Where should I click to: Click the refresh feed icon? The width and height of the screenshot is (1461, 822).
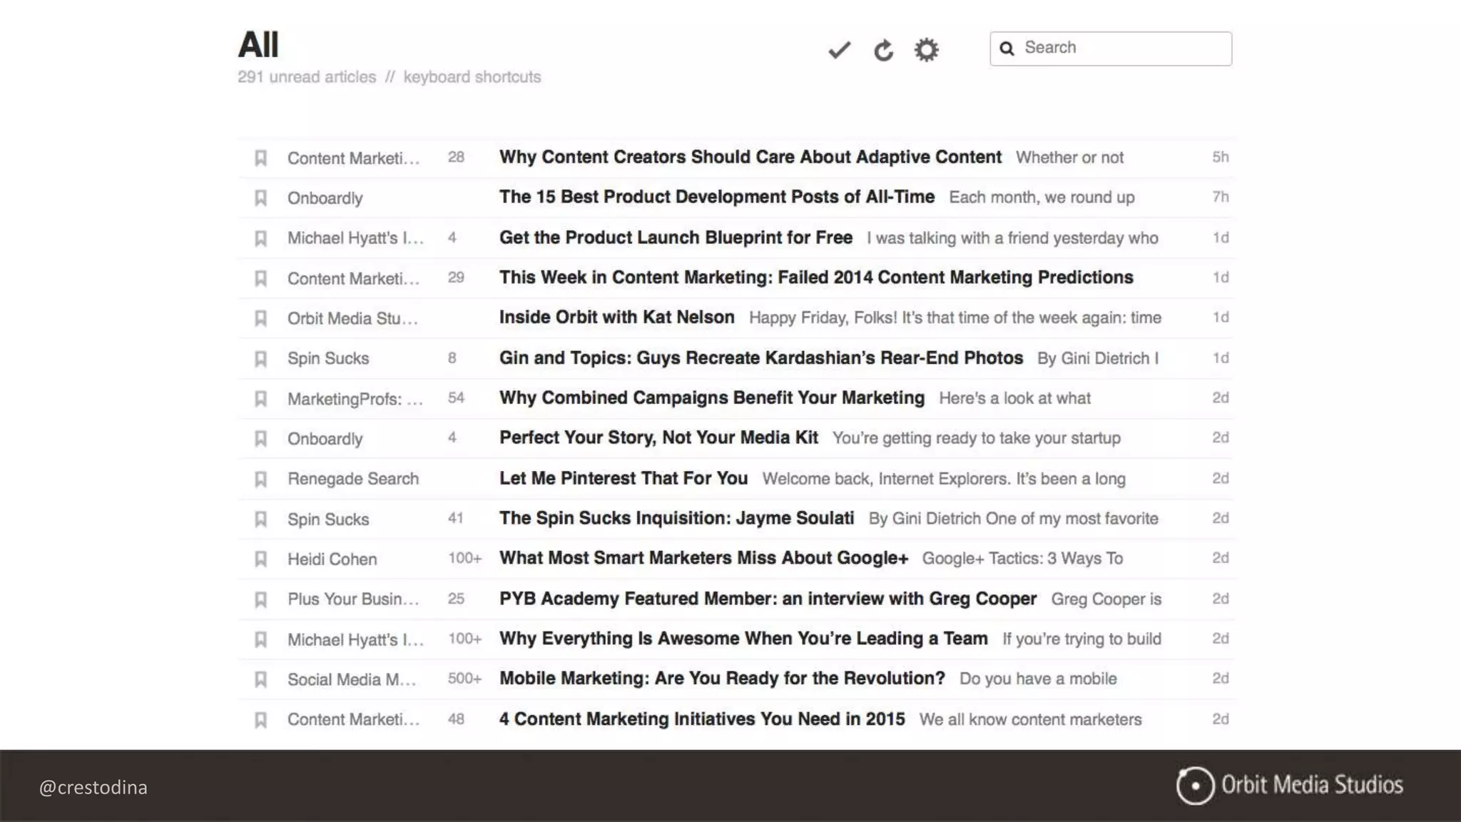(x=883, y=50)
